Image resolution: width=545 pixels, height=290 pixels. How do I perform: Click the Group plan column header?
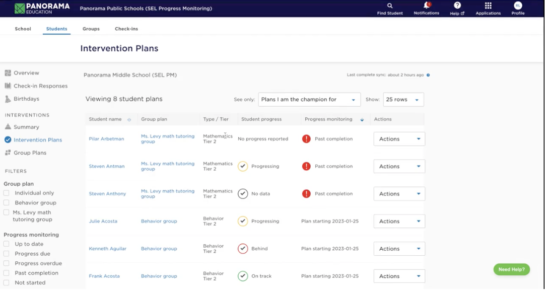(154, 119)
